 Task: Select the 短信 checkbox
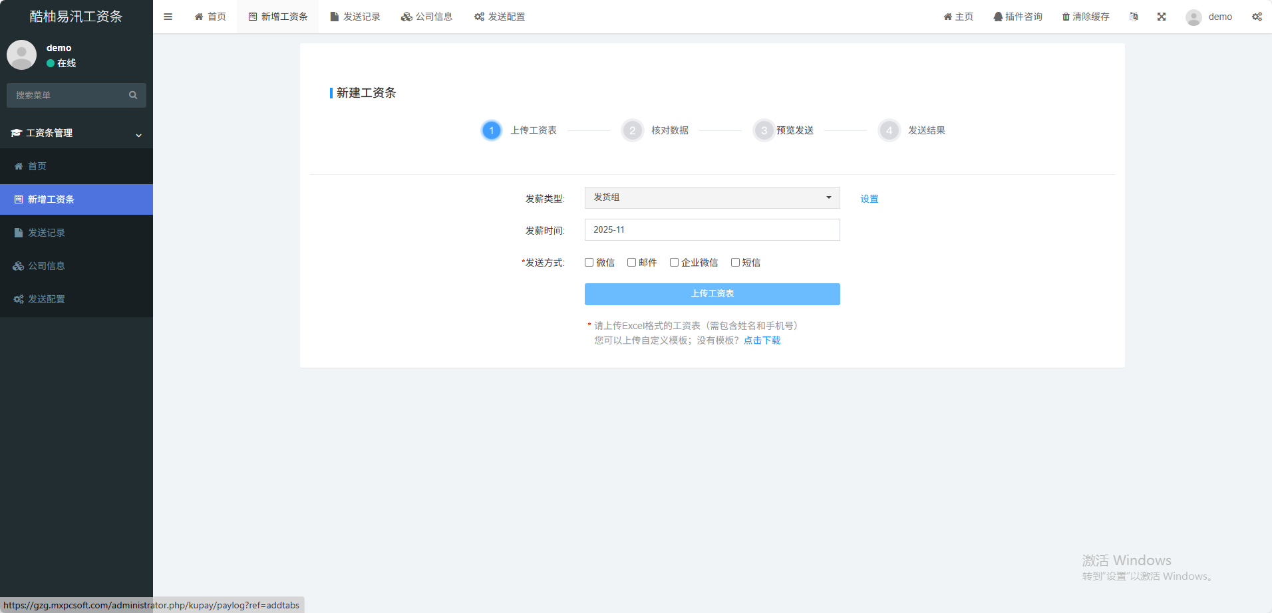pos(735,263)
